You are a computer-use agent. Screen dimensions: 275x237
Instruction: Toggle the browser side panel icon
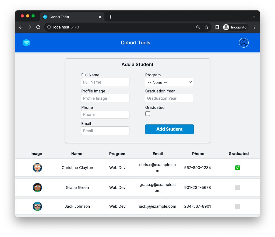[217, 27]
